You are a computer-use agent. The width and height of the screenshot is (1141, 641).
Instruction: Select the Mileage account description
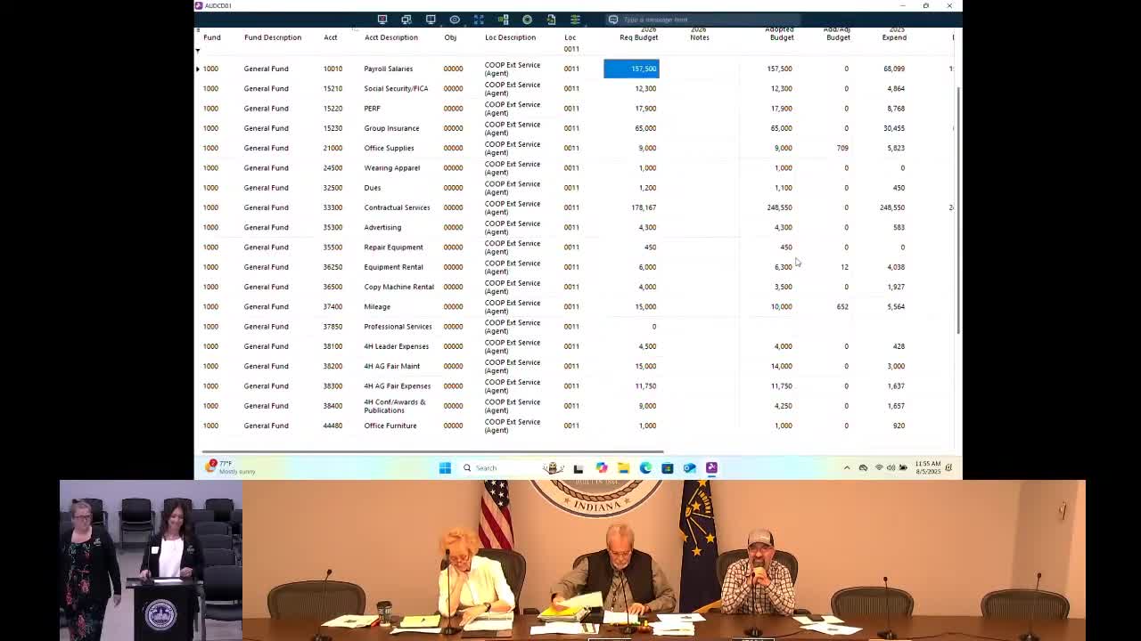pos(377,306)
